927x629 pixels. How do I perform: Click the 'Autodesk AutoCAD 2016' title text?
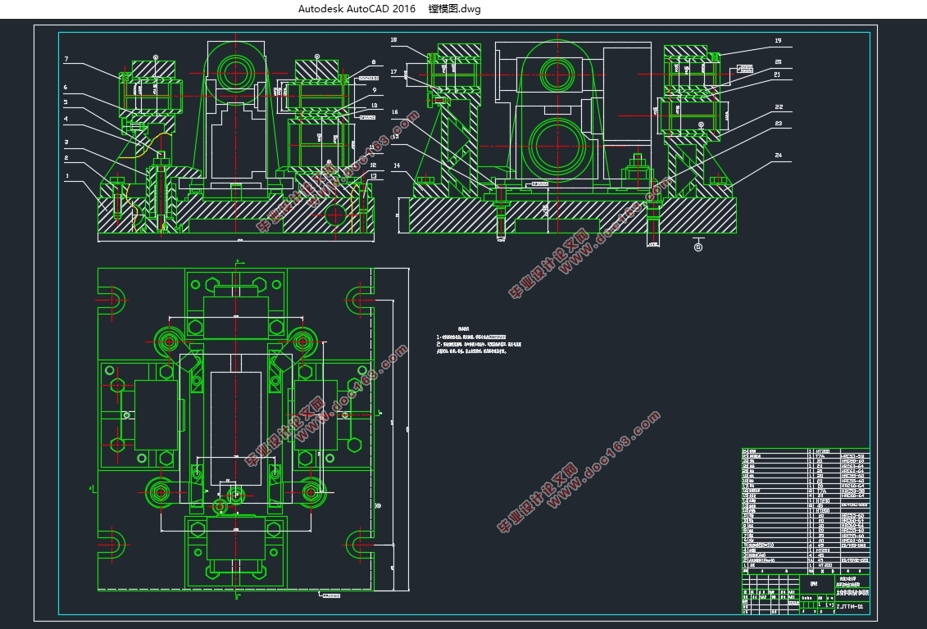(x=357, y=9)
